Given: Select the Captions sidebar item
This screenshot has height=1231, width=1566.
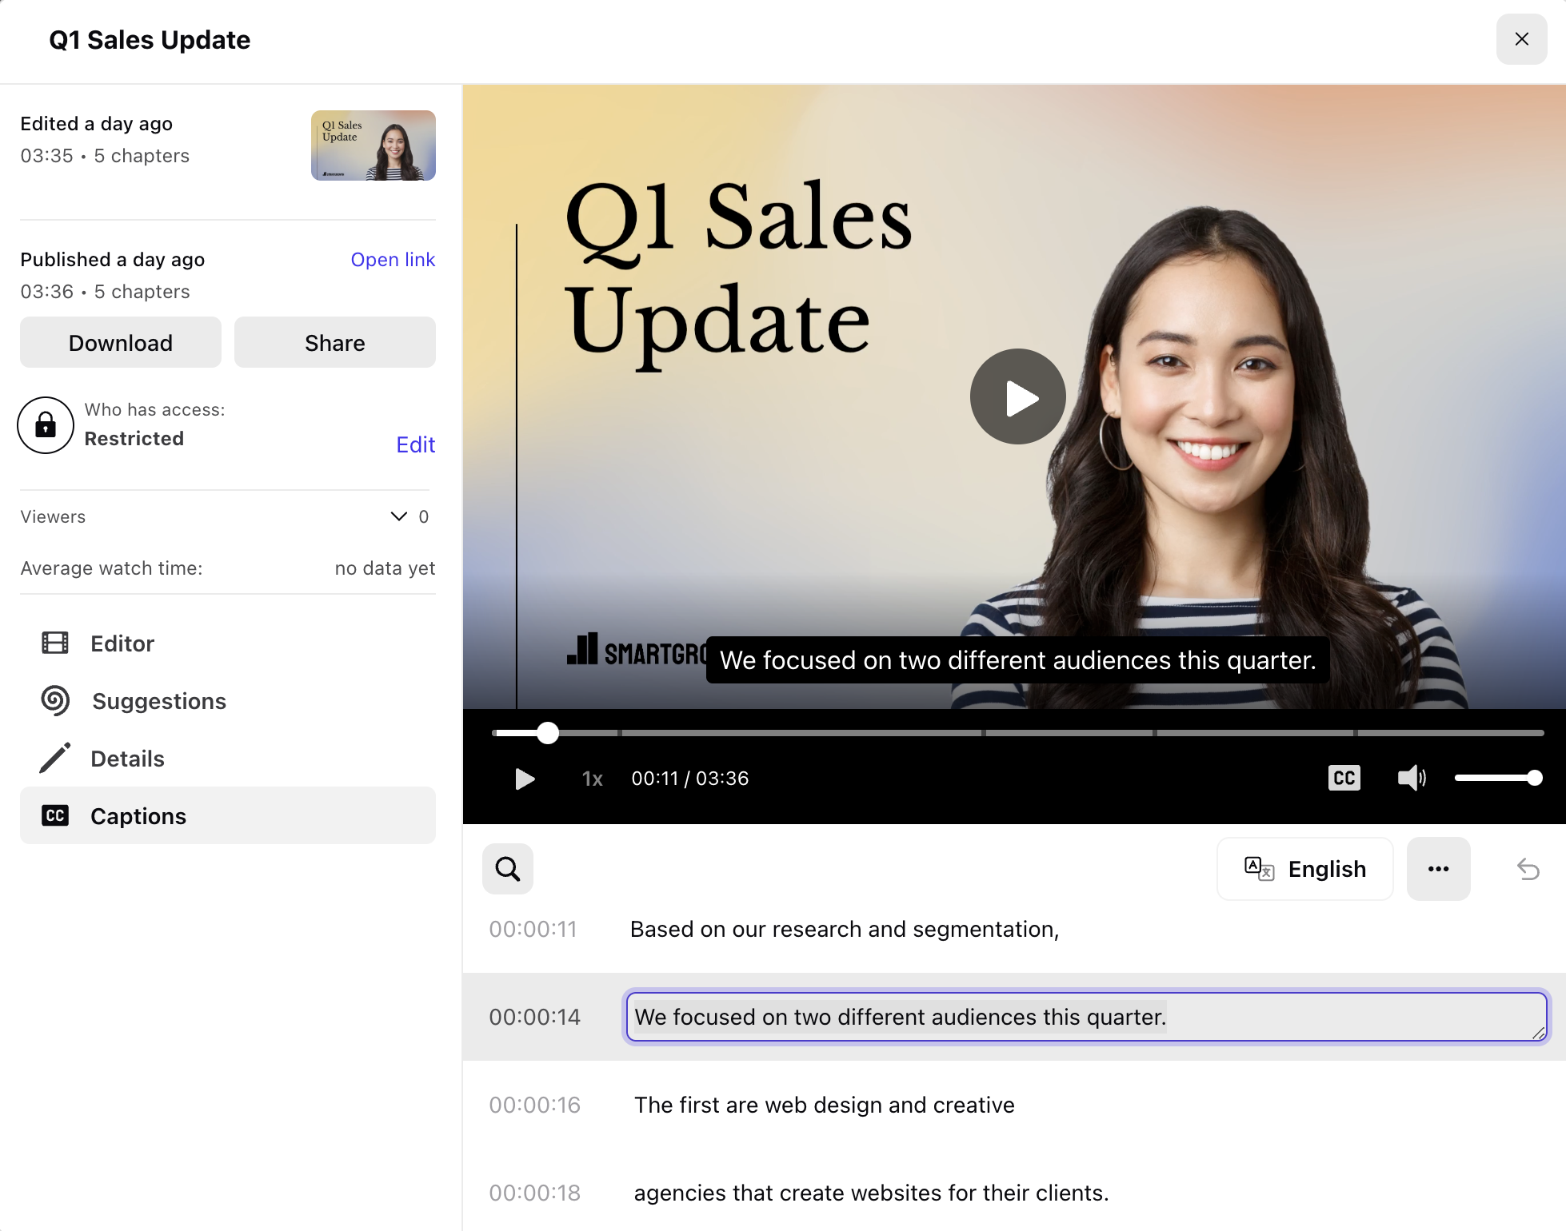Looking at the screenshot, I should click(138, 816).
